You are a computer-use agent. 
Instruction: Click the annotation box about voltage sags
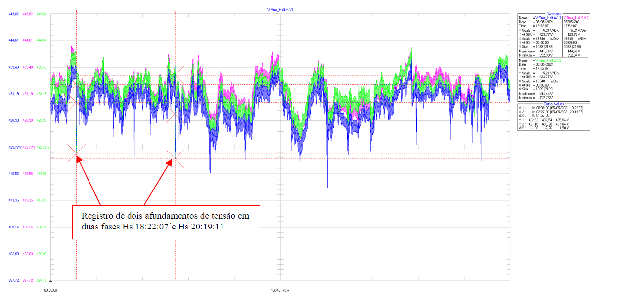(166, 222)
